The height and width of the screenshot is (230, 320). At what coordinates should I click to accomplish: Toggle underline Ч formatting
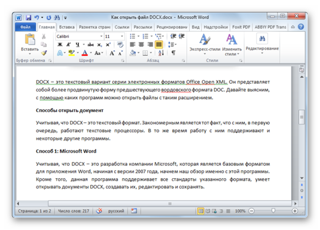tap(77, 44)
